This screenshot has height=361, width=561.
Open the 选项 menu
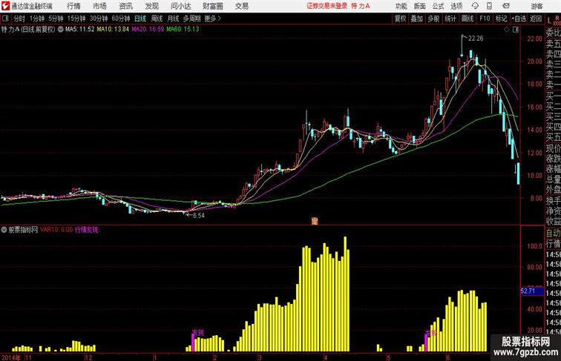456,6
